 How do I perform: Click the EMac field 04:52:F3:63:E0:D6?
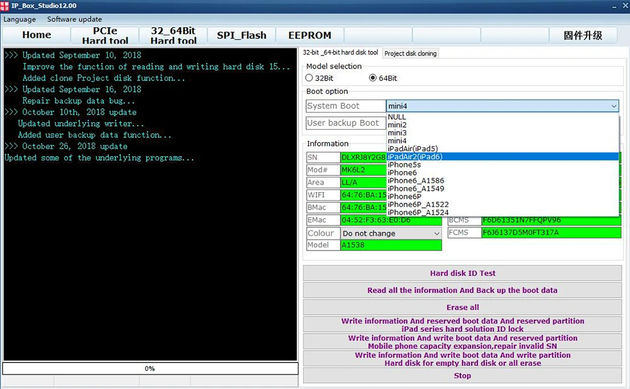[391, 220]
